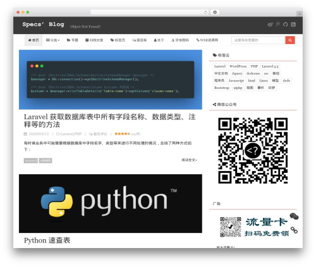Click the 暂无评论 comments link
Image resolution: width=316 pixels, height=267 pixels.
pos(100,134)
